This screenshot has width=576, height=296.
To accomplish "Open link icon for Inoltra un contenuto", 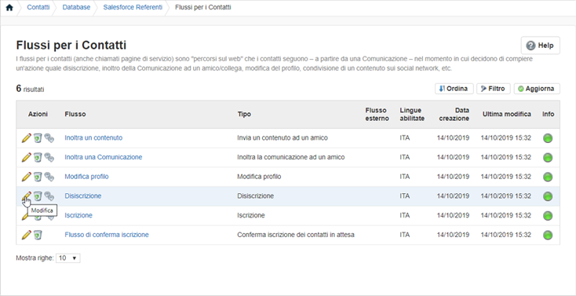I will click(49, 138).
